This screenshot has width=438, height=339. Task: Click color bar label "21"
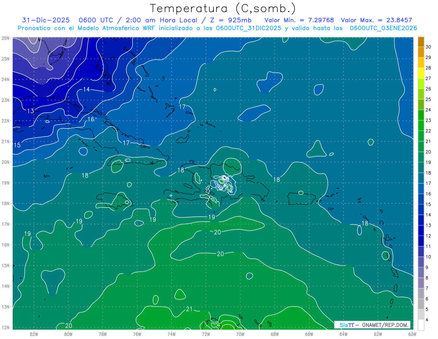click(x=429, y=142)
